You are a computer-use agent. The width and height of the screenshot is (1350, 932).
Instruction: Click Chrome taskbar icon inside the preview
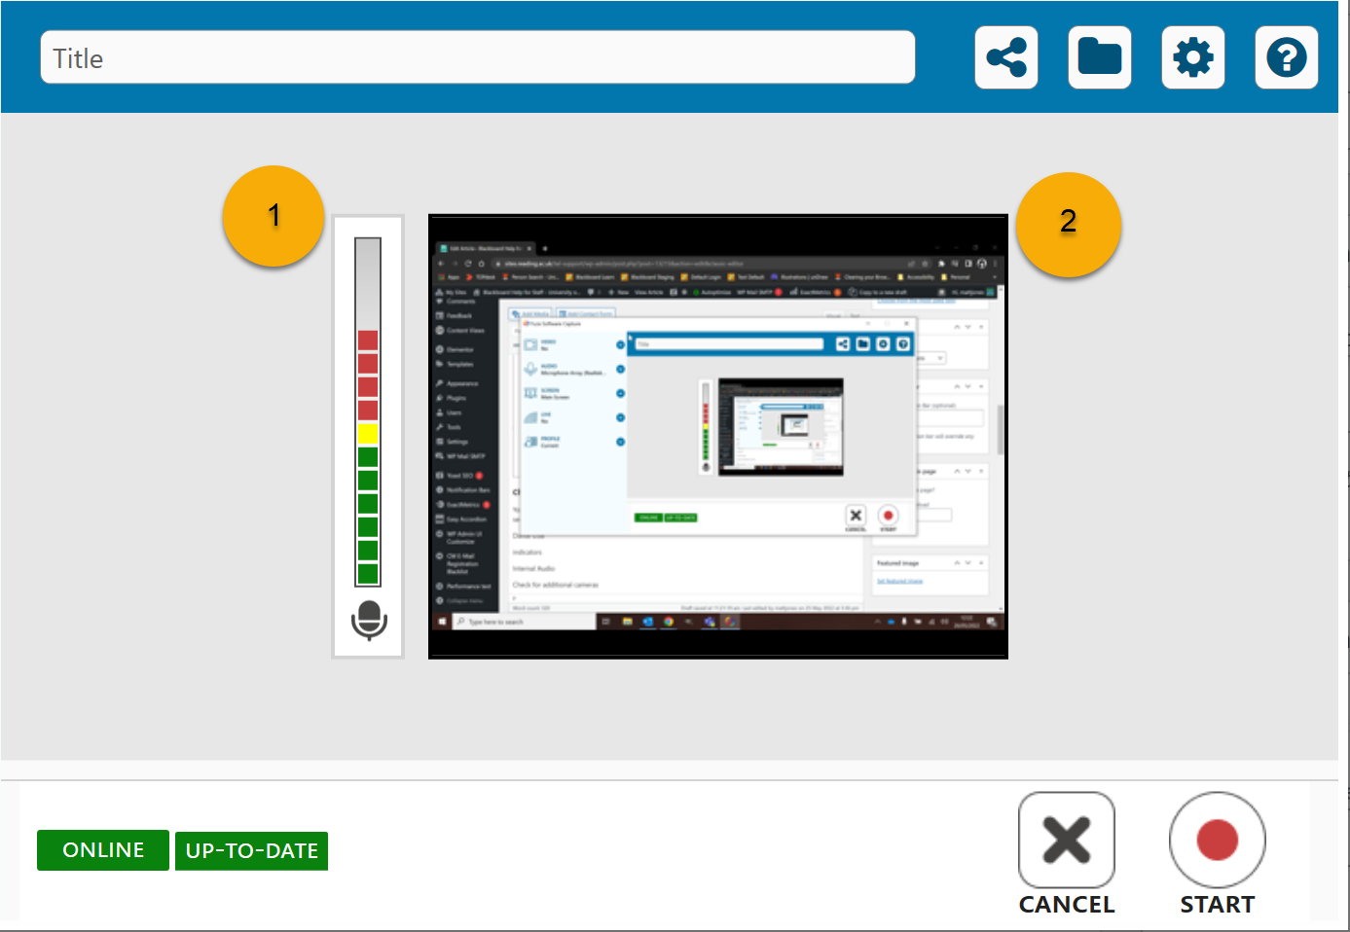click(669, 622)
